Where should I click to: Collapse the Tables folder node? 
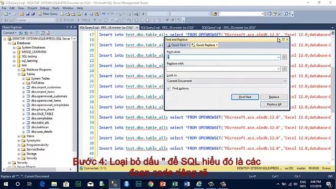(x=19, y=75)
